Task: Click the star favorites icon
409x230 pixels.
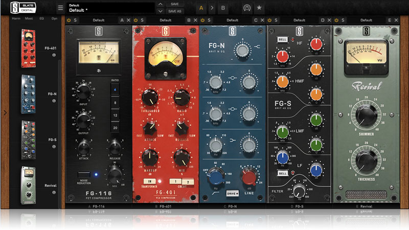Action: tap(259, 8)
